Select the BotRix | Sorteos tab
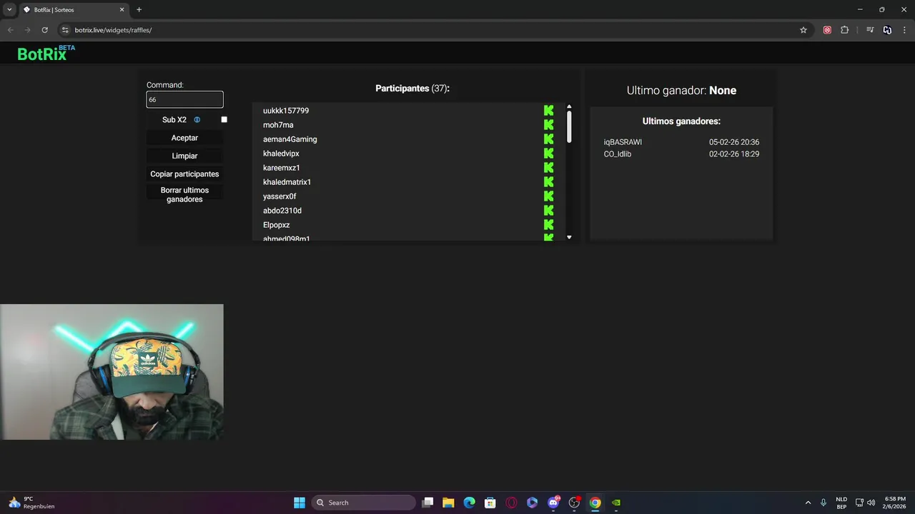Image resolution: width=915 pixels, height=514 pixels. (x=74, y=10)
